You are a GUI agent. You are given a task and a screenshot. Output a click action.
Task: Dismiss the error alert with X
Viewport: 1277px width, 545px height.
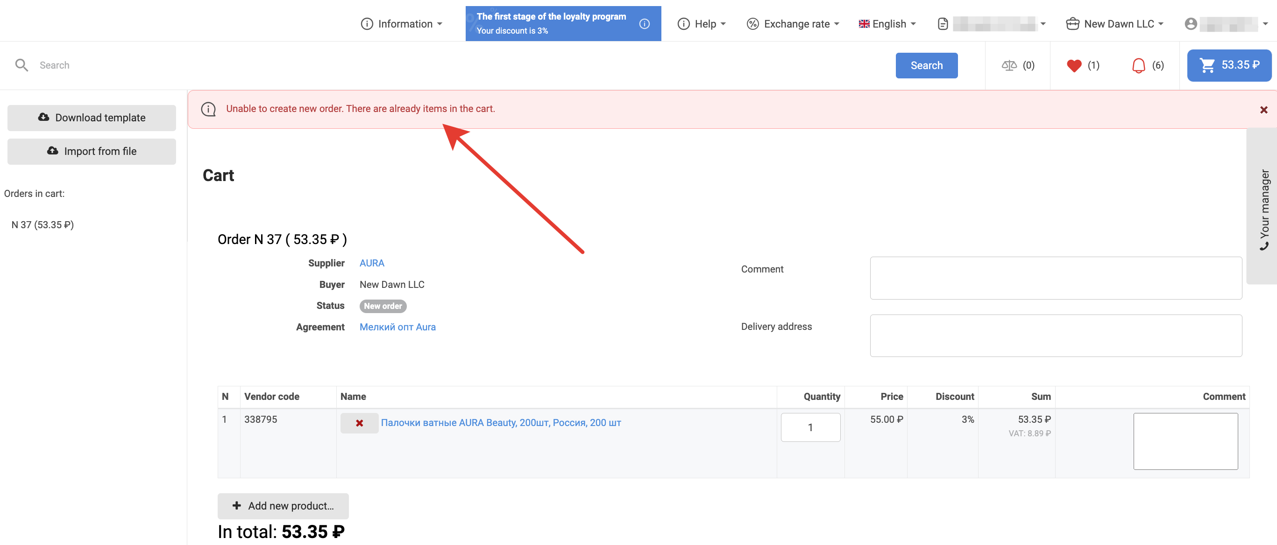[x=1263, y=110]
